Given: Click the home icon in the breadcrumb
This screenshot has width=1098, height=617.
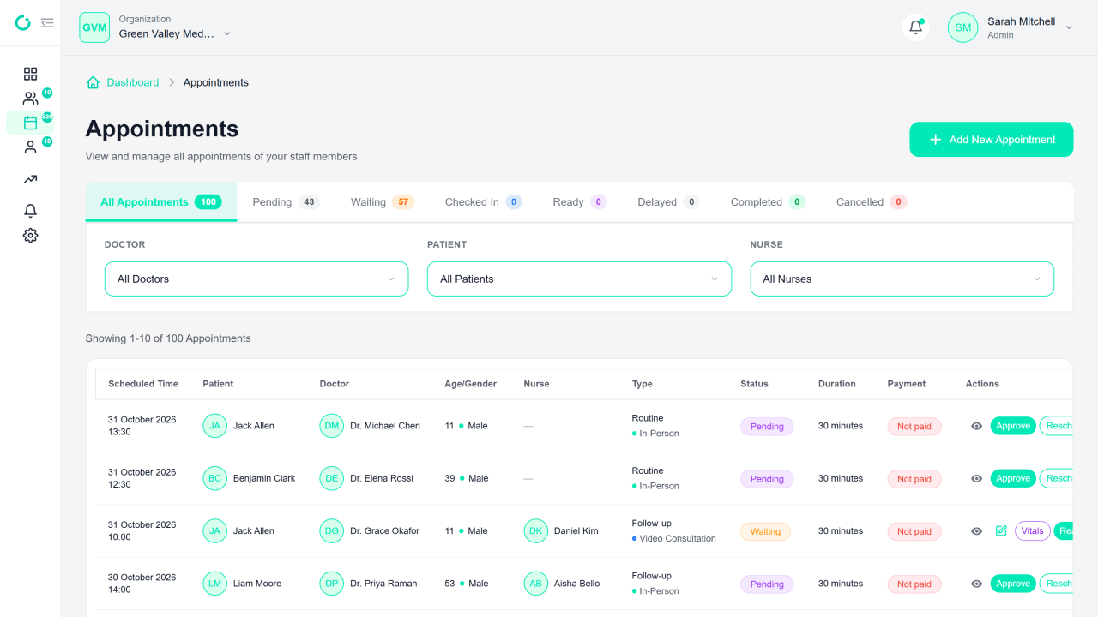Looking at the screenshot, I should pos(93,82).
